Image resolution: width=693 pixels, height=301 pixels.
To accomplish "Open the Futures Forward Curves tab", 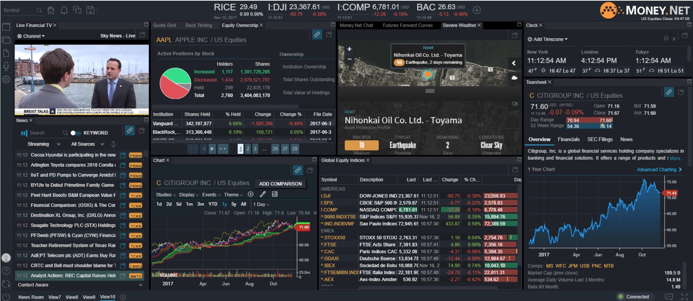I will 408,25.
